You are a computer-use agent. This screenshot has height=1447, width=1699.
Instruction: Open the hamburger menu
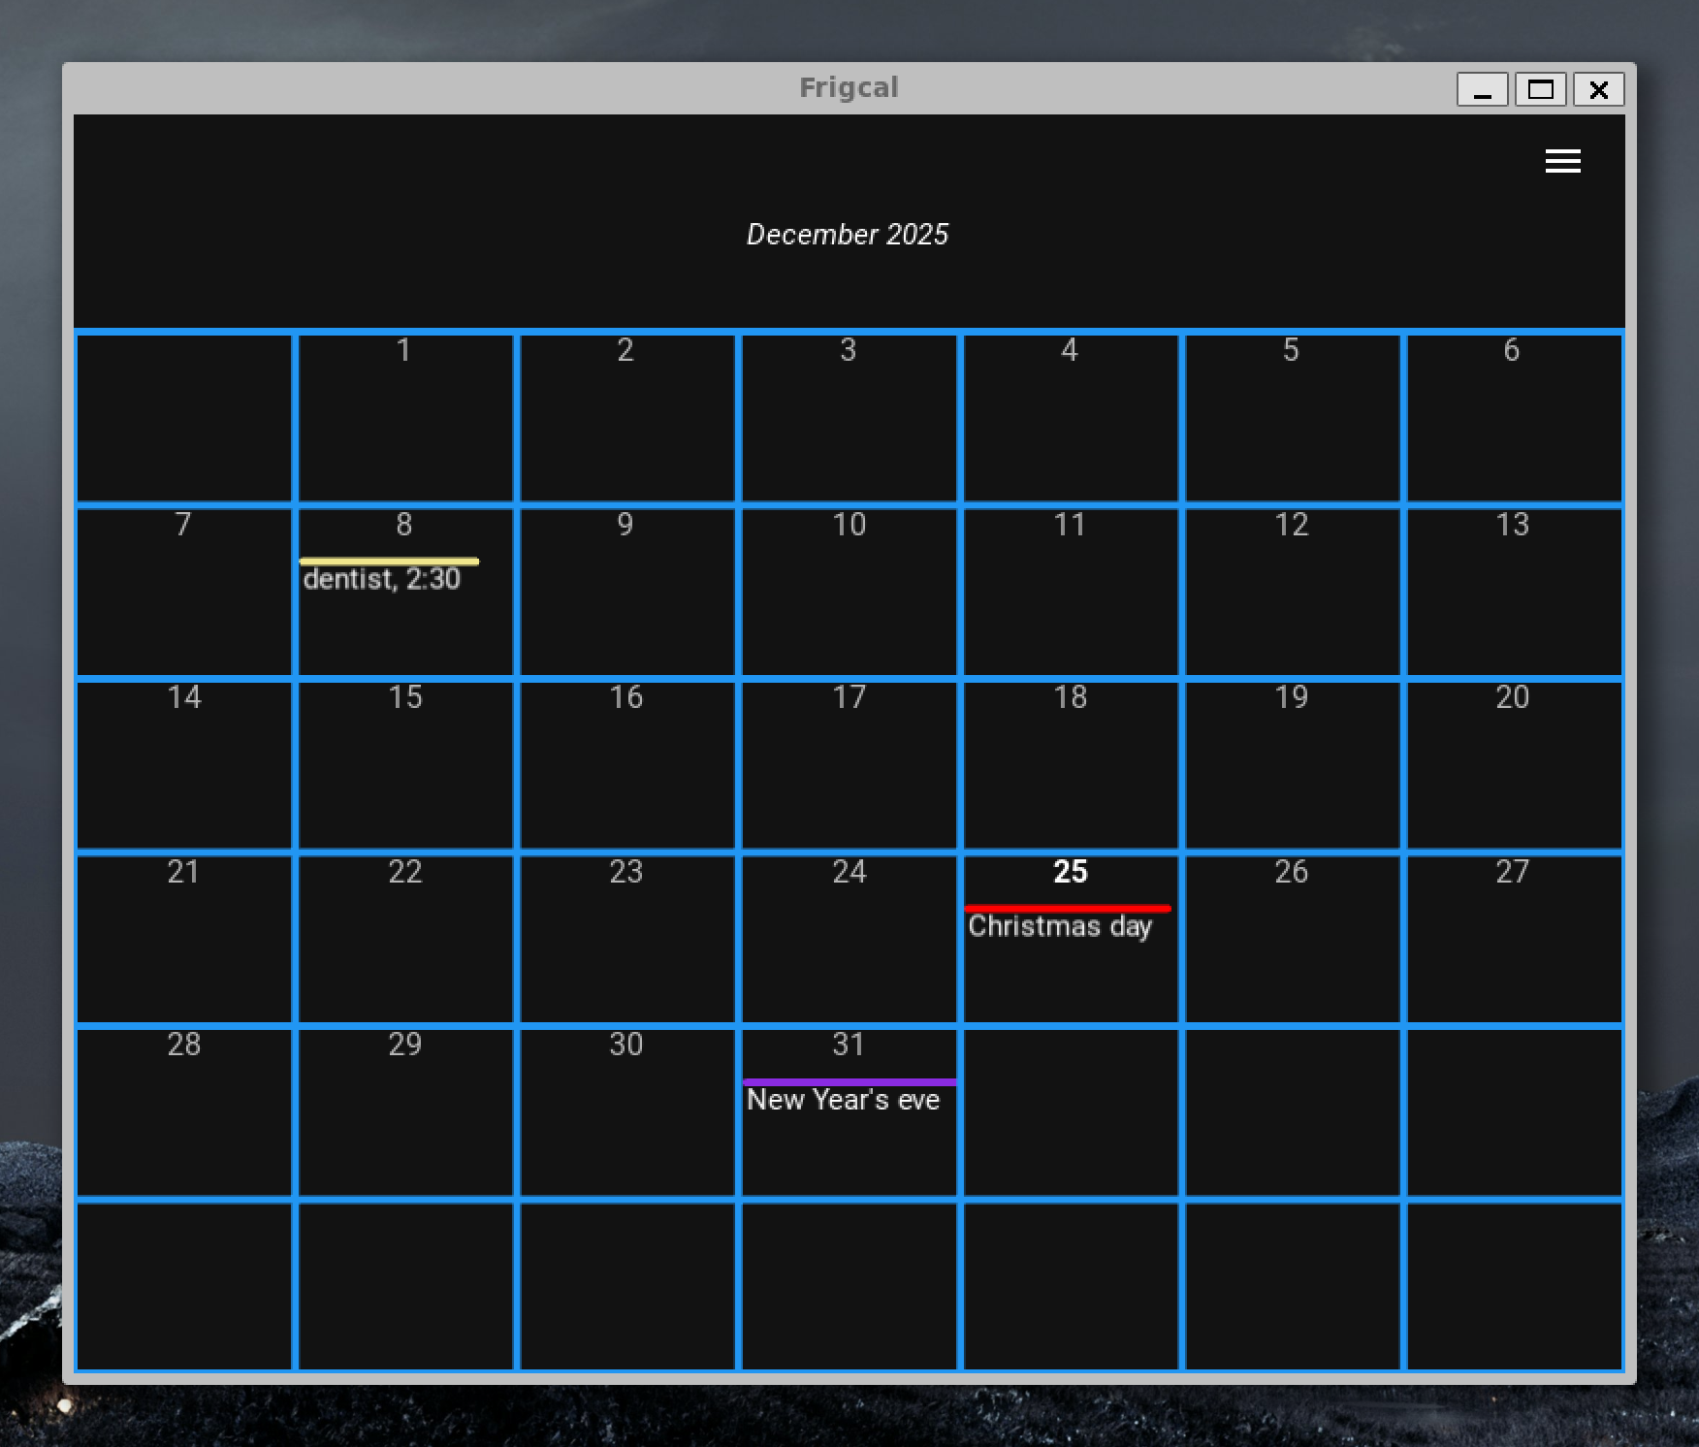point(1562,161)
